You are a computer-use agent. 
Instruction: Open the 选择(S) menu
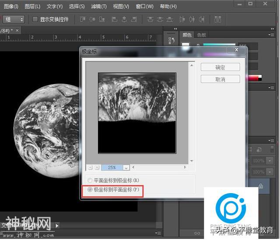coord(77,7)
